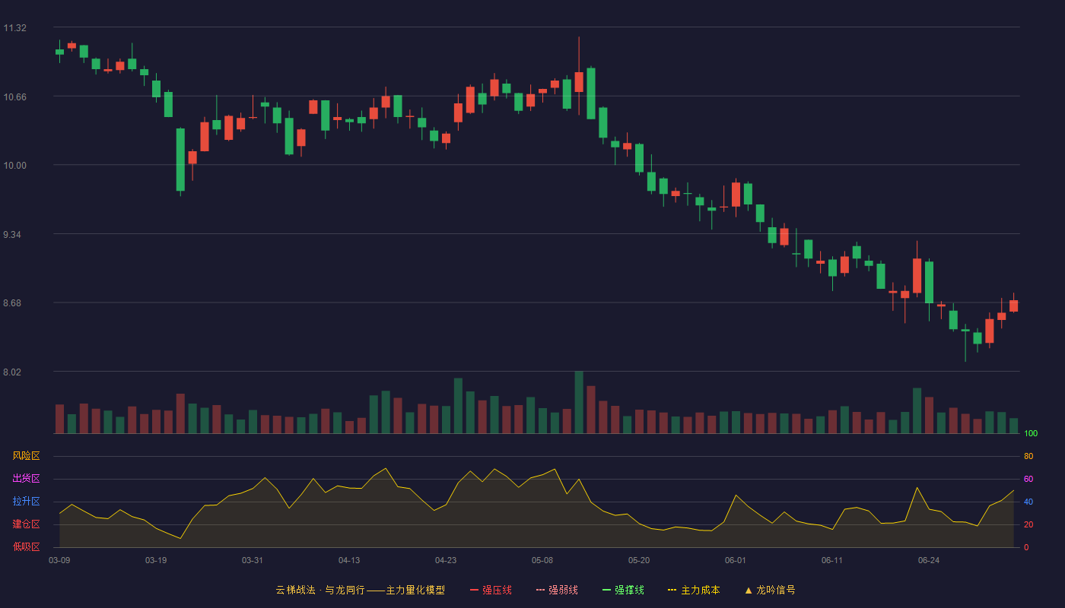Click the 05-08 date label
This screenshot has width=1065, height=608.
point(542,560)
